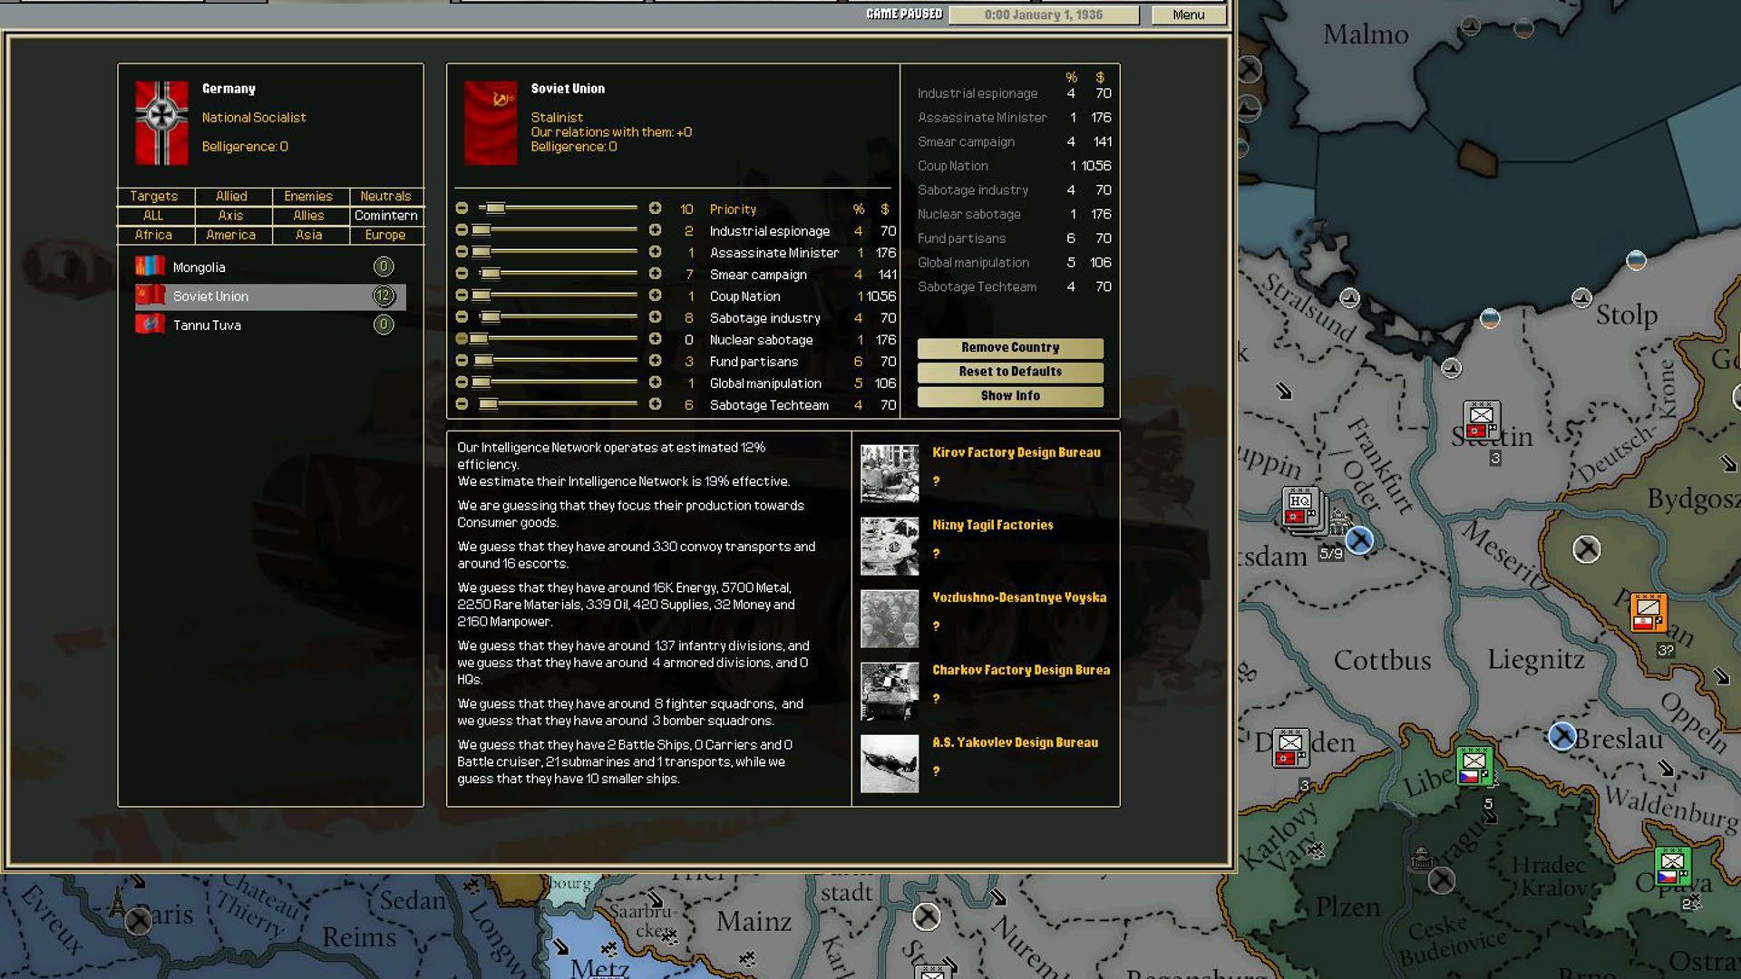Increase Smear campaign with plus icon

pos(655,274)
